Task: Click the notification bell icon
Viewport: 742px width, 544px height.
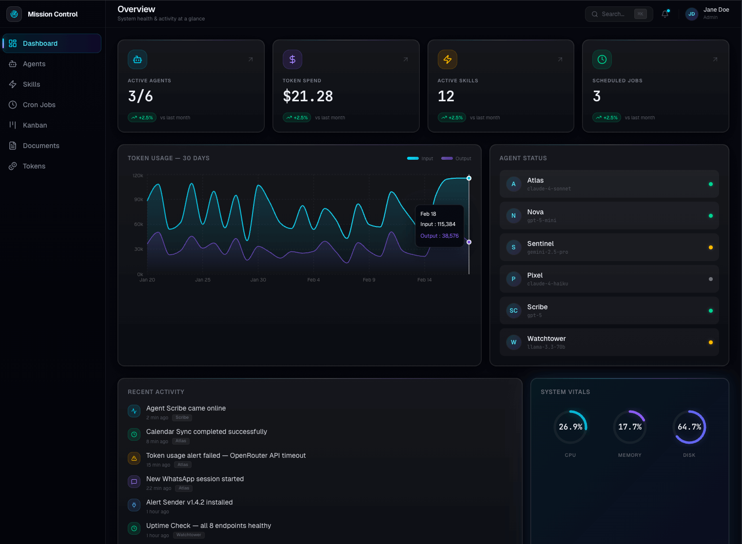Action: (x=665, y=14)
